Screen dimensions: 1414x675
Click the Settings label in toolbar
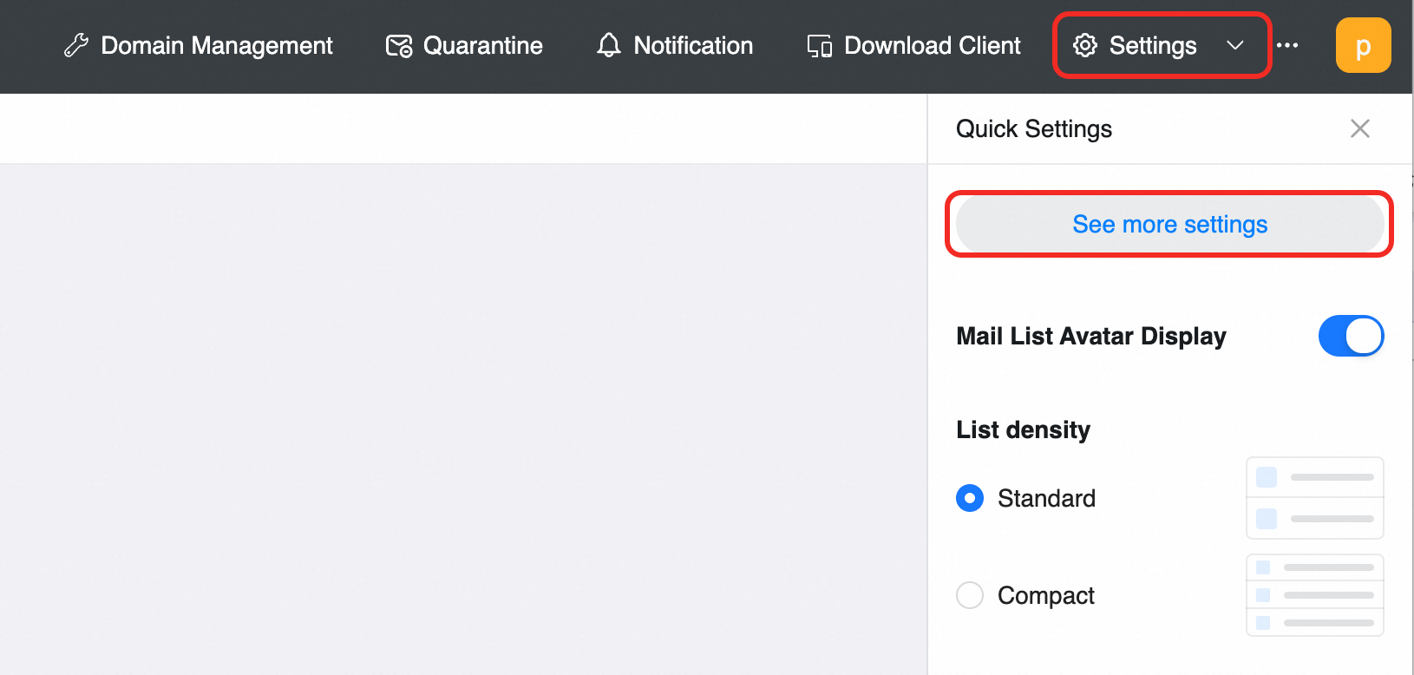[1153, 45]
